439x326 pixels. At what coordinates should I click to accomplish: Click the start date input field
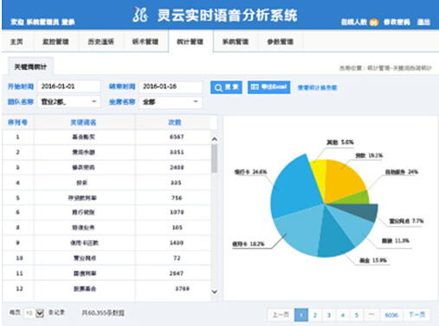coord(69,86)
